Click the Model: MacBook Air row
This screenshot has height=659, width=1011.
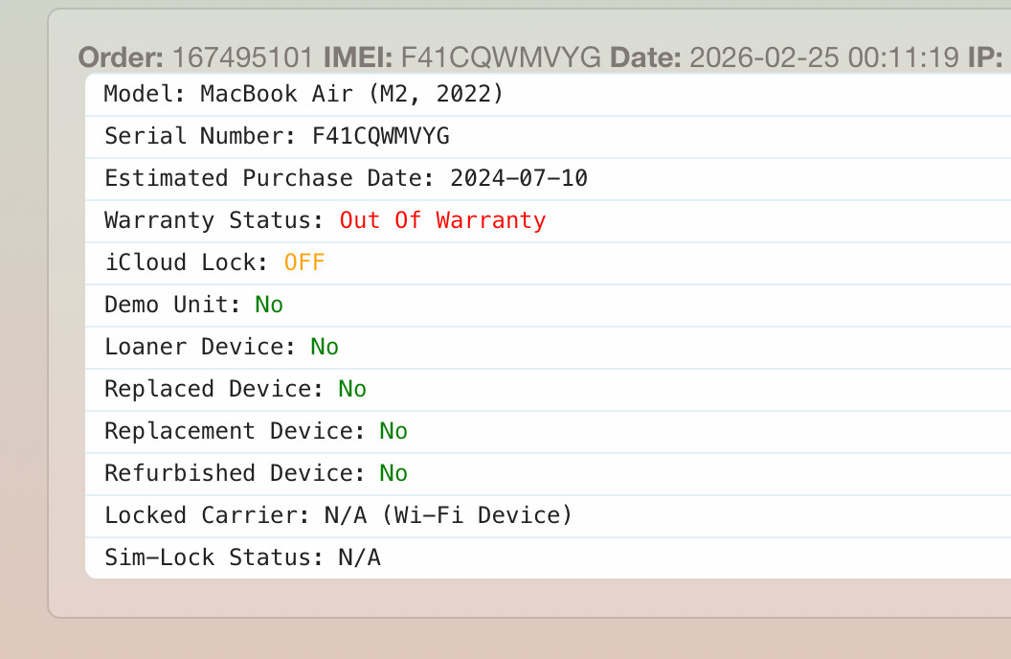coord(548,94)
